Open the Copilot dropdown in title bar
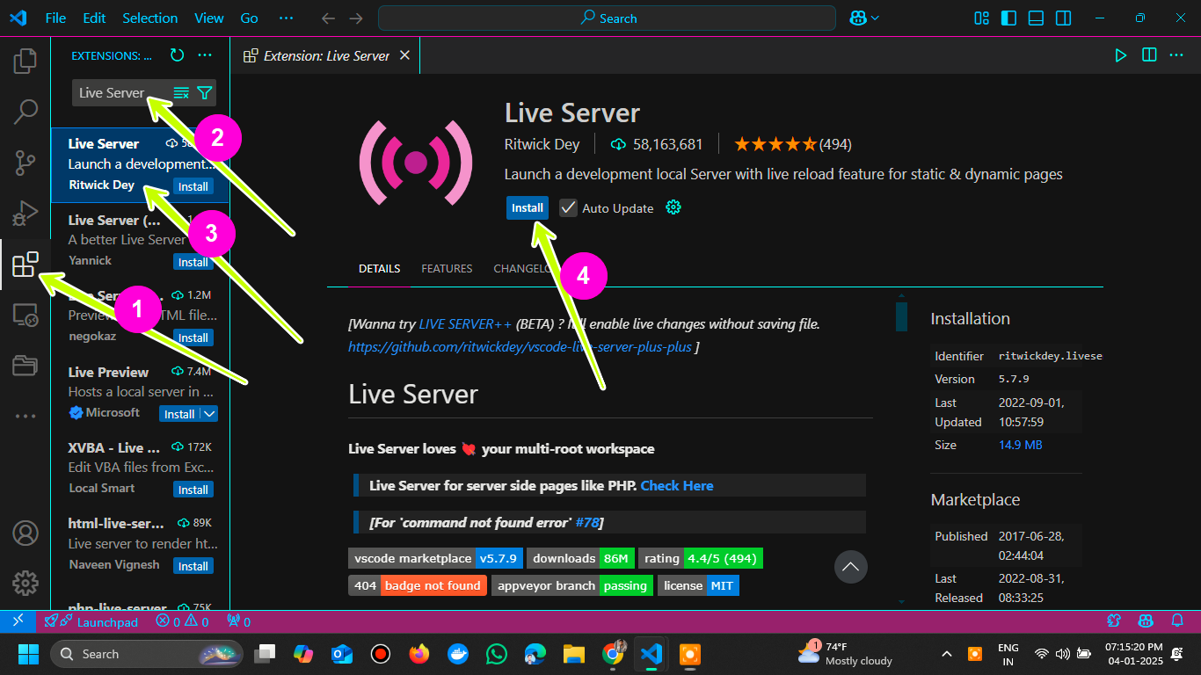Image resolution: width=1201 pixels, height=675 pixels. (x=864, y=18)
